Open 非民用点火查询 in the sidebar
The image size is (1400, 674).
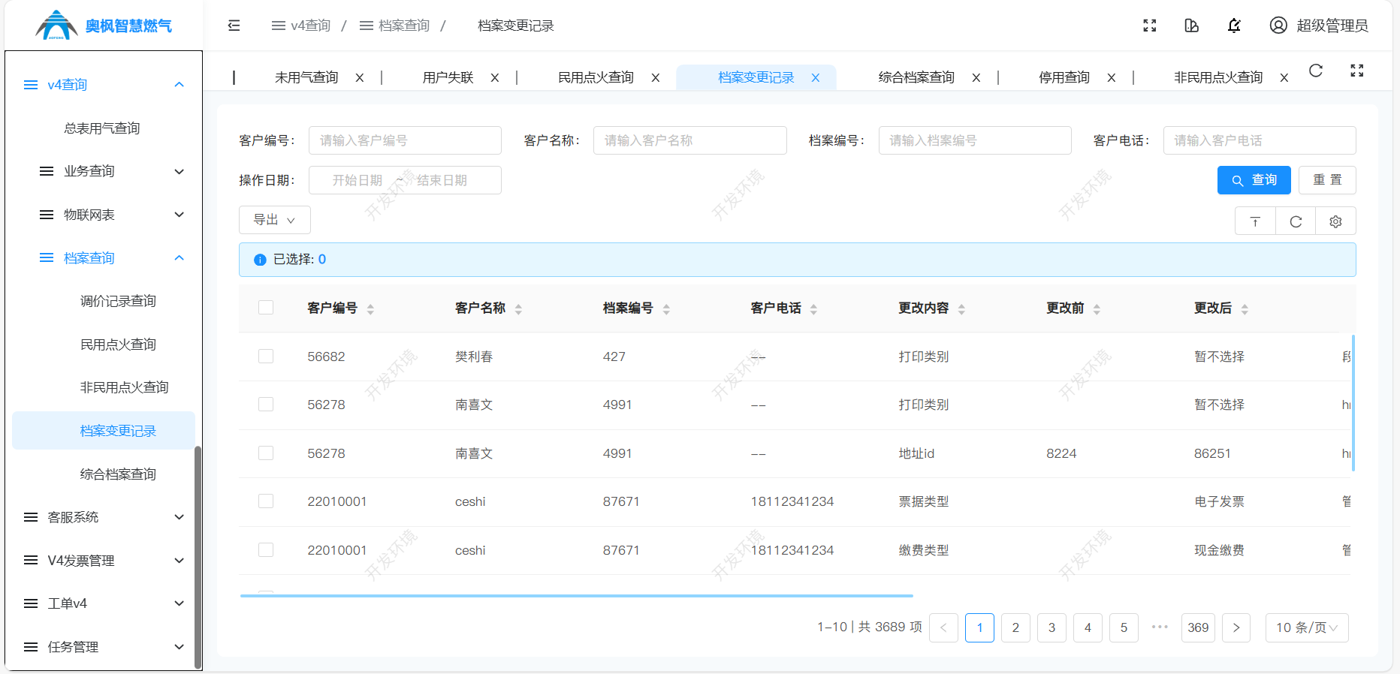[124, 387]
